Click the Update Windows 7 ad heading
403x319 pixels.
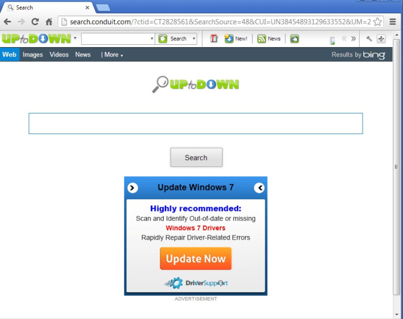pos(195,187)
